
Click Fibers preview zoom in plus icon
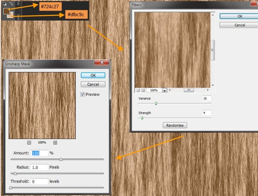click(x=143, y=90)
